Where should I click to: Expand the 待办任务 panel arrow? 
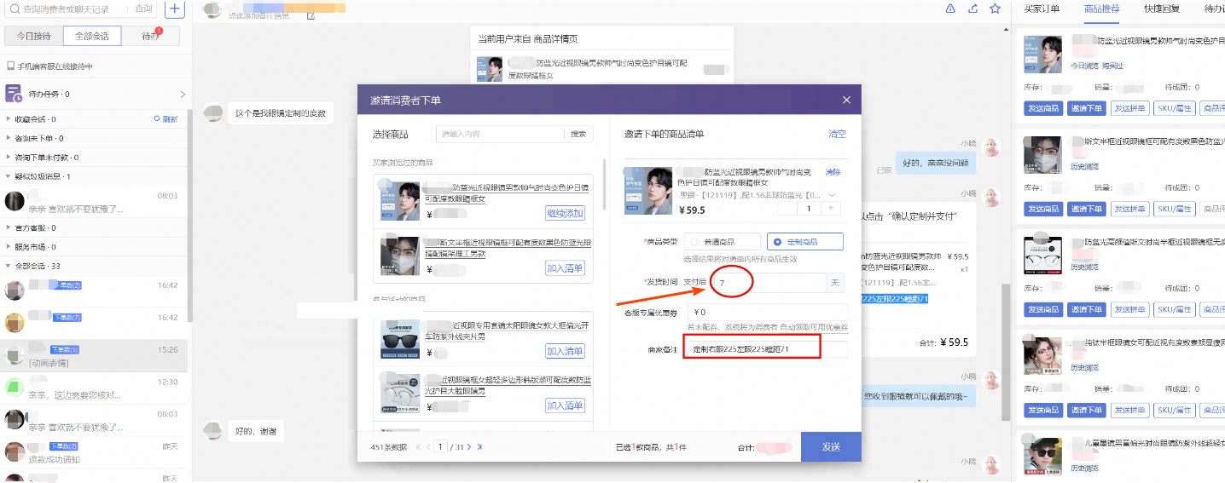coord(182,94)
